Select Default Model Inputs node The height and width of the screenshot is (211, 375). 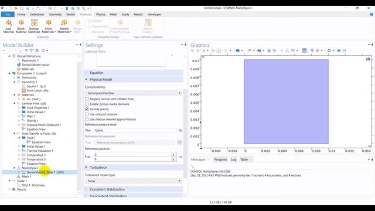pos(36,64)
